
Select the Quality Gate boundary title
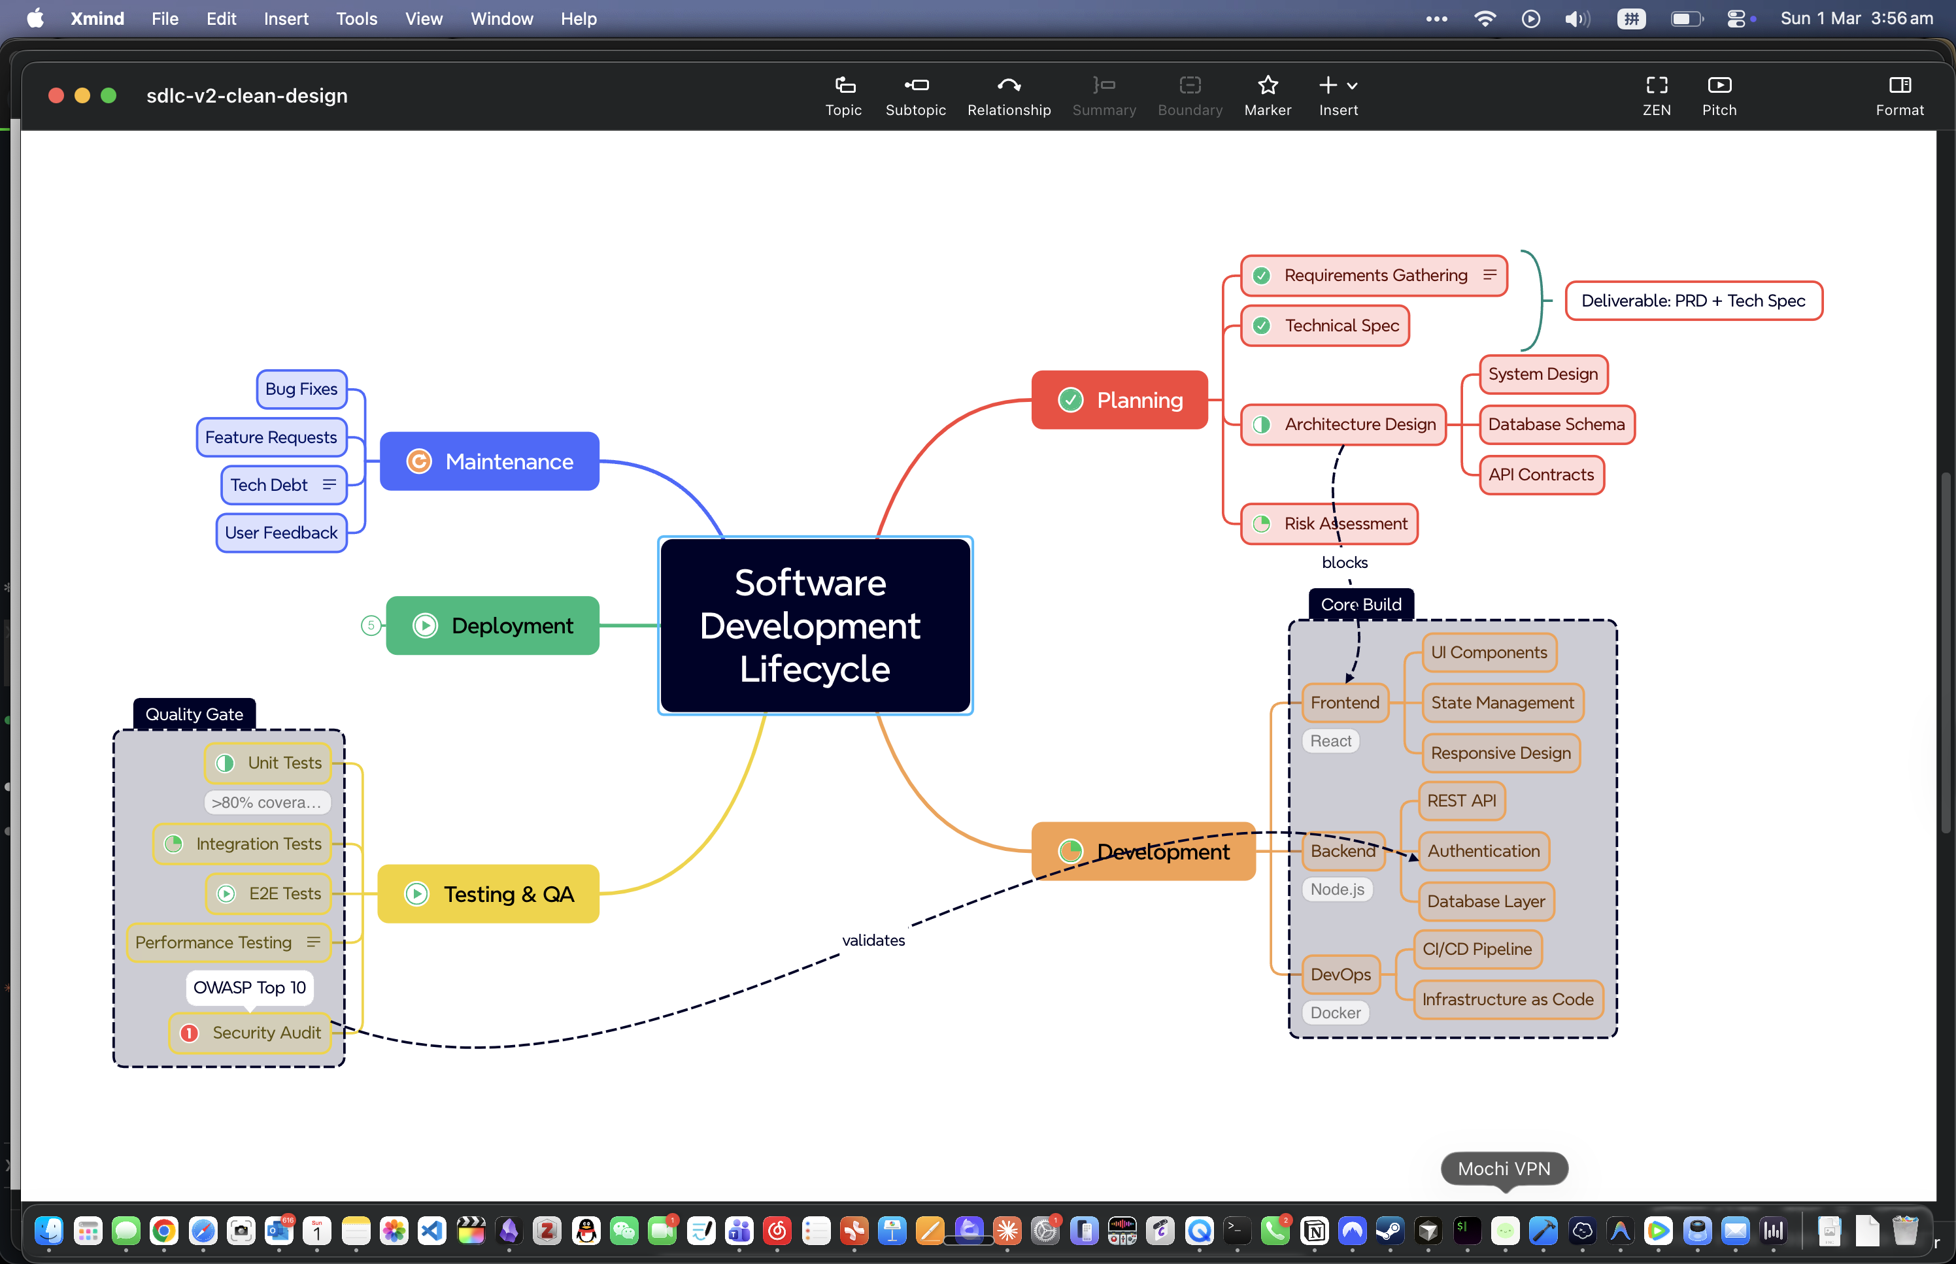tap(194, 714)
